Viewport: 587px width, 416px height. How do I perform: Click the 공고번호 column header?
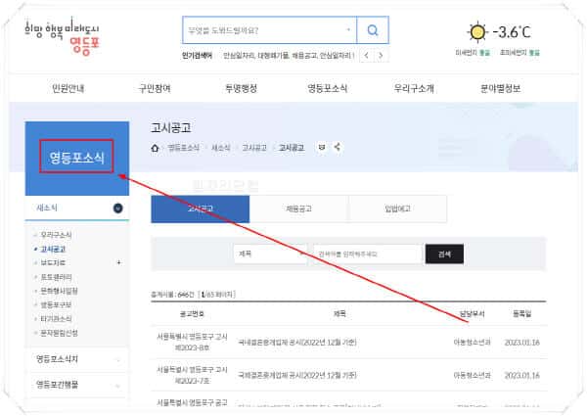pos(192,314)
